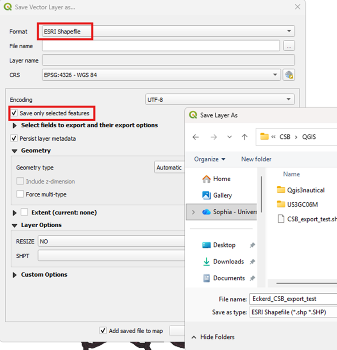Uncheck Persist layer metadata
Screen dimensions: 337x350
[14, 138]
